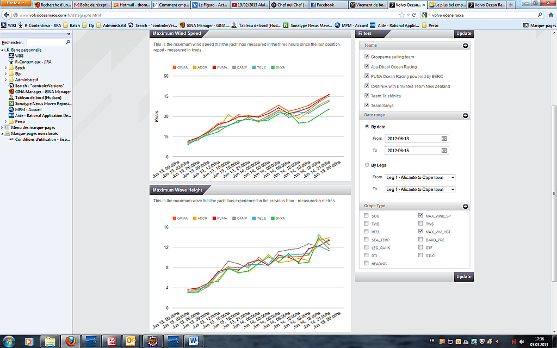Open MPM - Accueil toolbar bookmark
This screenshot has width=557, height=348.
click(351, 25)
